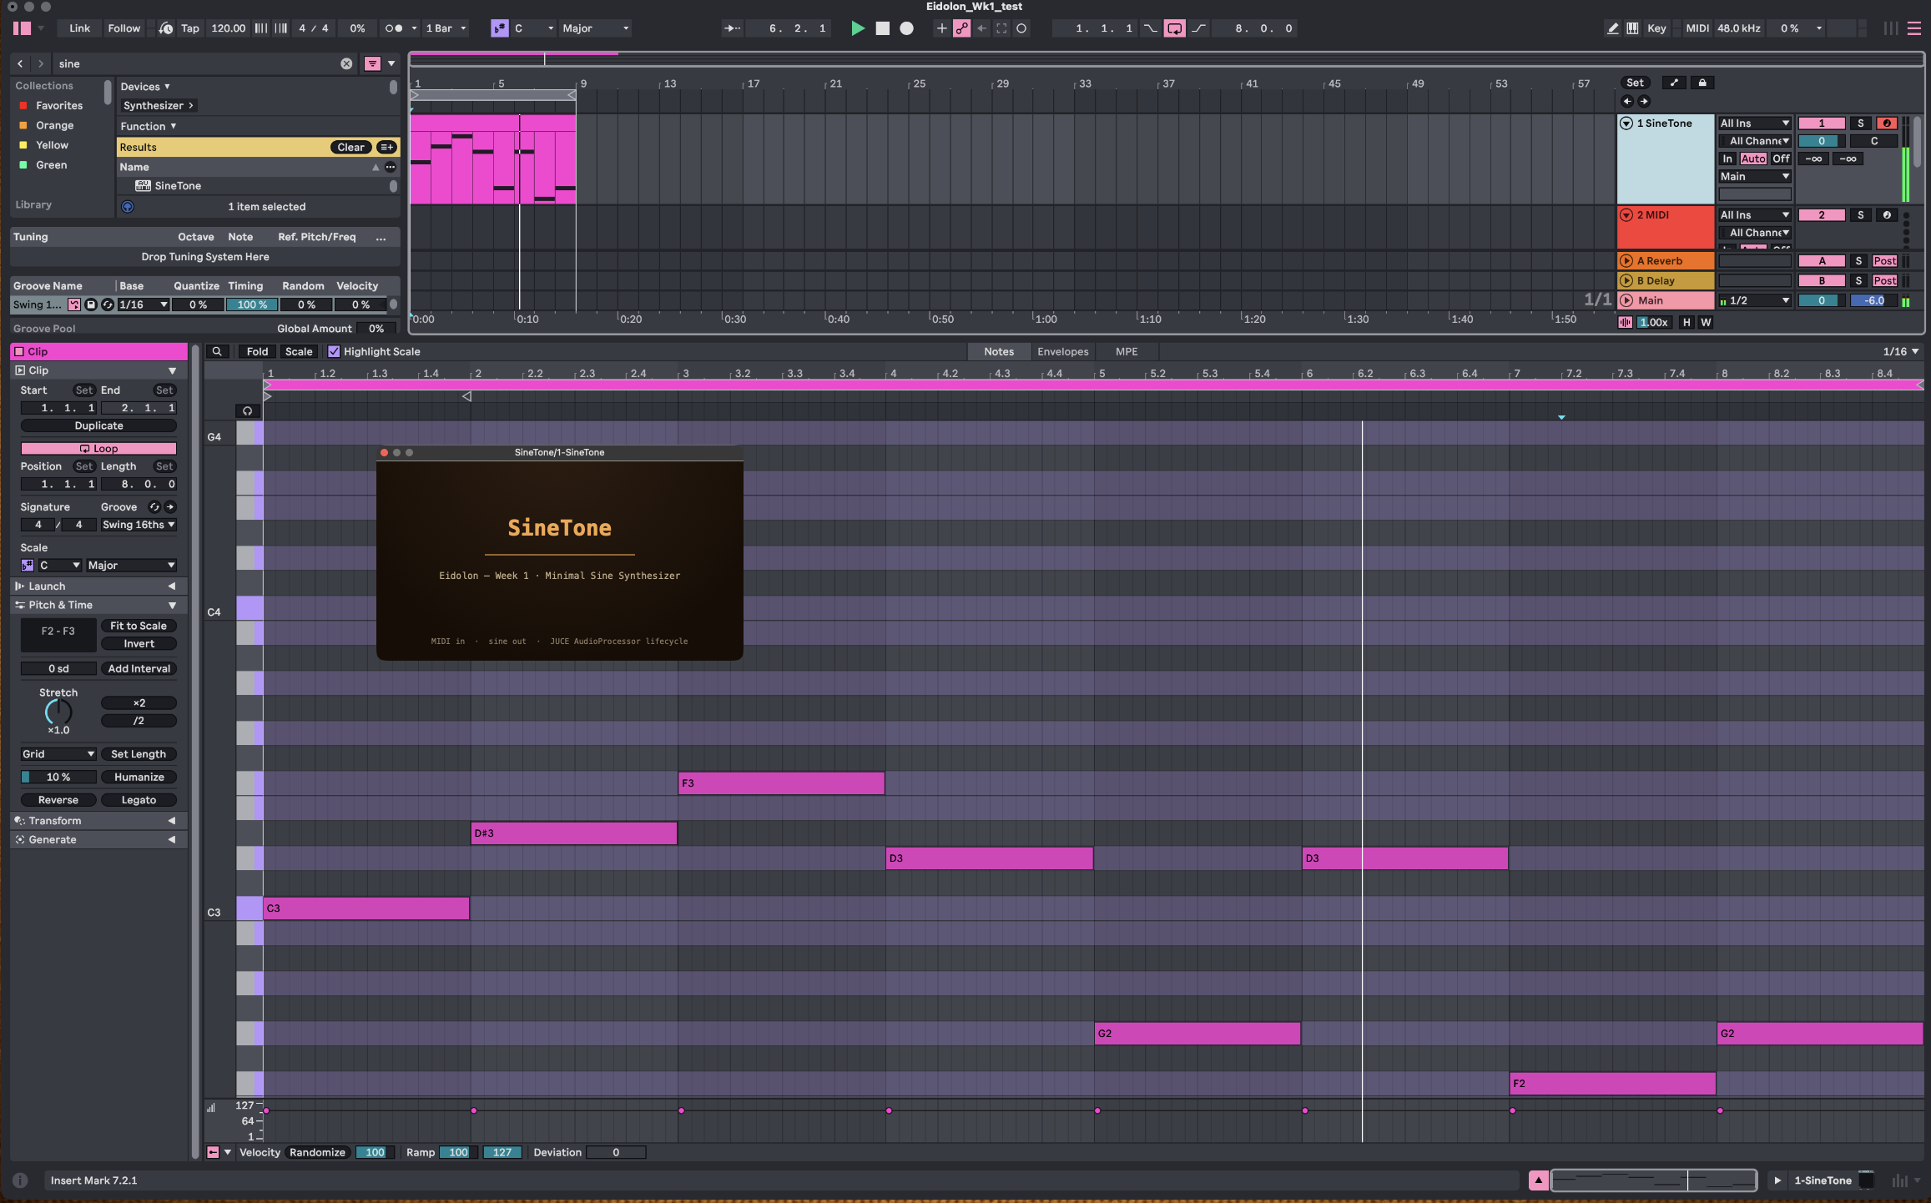Open the root note C dropdown in toolbar

coord(533,28)
